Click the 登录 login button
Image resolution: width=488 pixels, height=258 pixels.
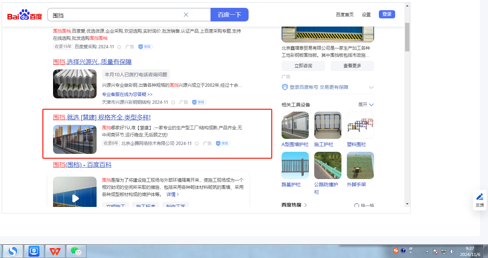click(x=387, y=14)
